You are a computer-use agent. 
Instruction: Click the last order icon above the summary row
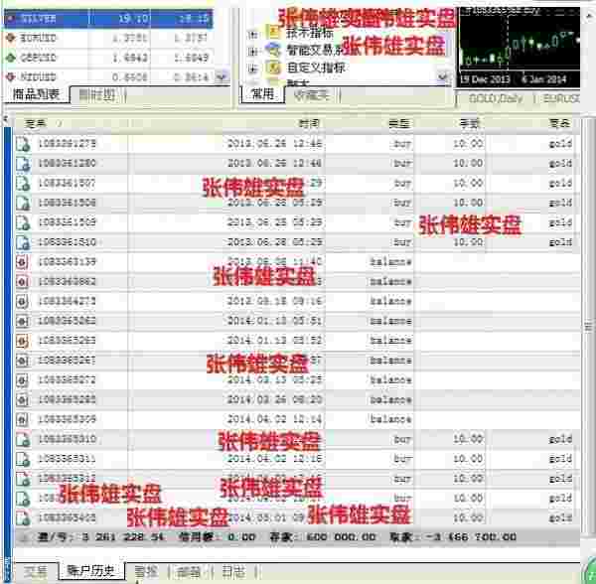(x=23, y=517)
